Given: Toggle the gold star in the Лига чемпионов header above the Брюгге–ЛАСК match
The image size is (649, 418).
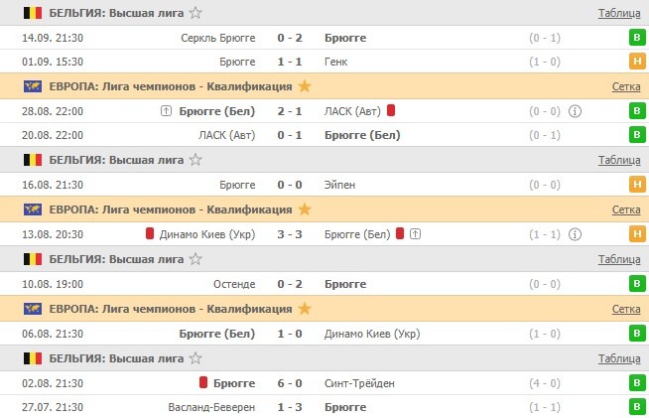Looking at the screenshot, I should point(304,86).
